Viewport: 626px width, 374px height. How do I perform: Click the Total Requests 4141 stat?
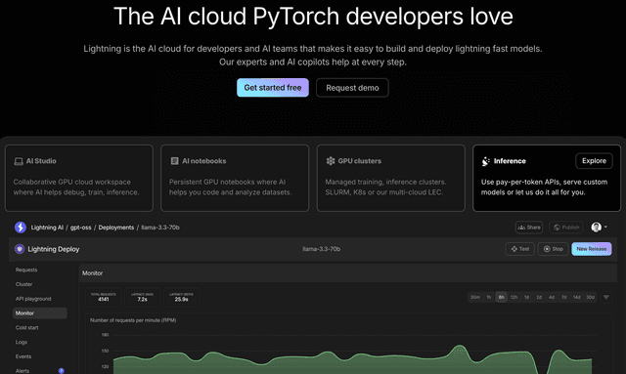coord(104,297)
